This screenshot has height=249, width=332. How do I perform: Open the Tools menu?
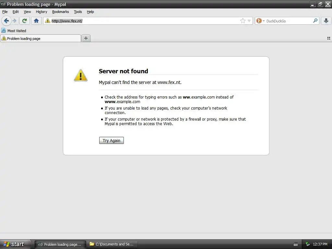pos(78,12)
